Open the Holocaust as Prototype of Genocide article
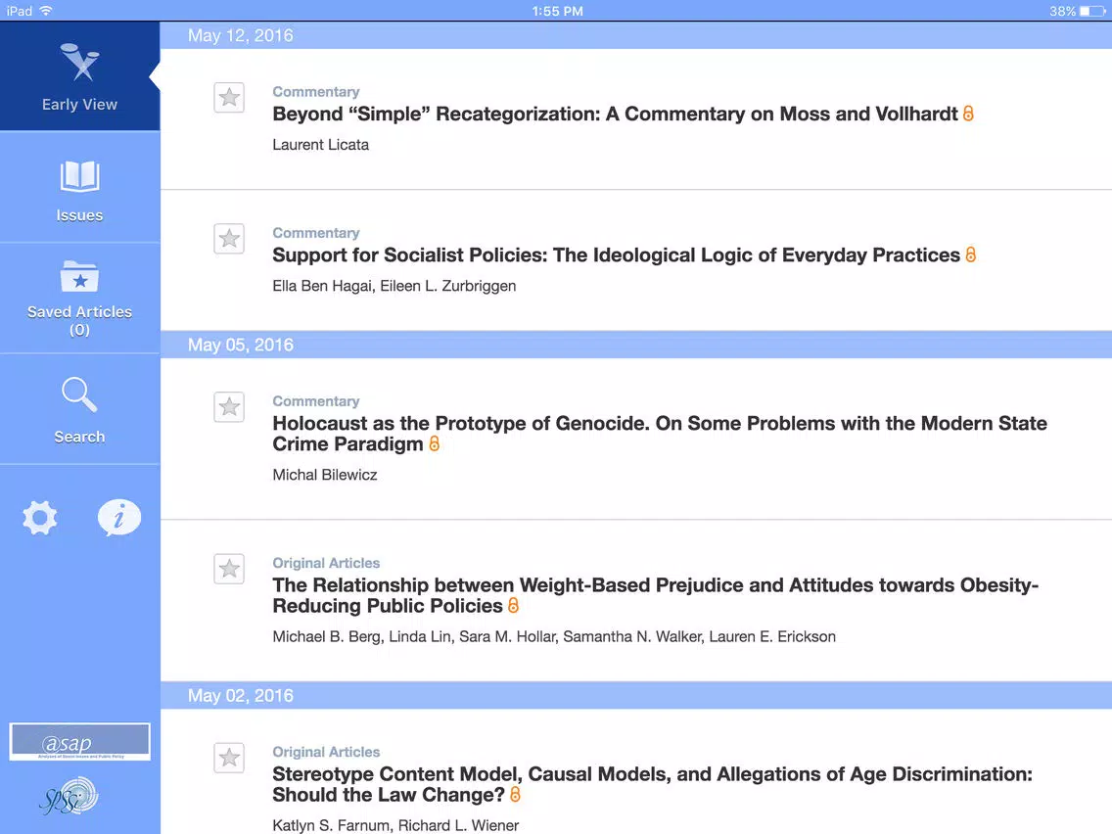Image resolution: width=1112 pixels, height=834 pixels. tap(660, 434)
